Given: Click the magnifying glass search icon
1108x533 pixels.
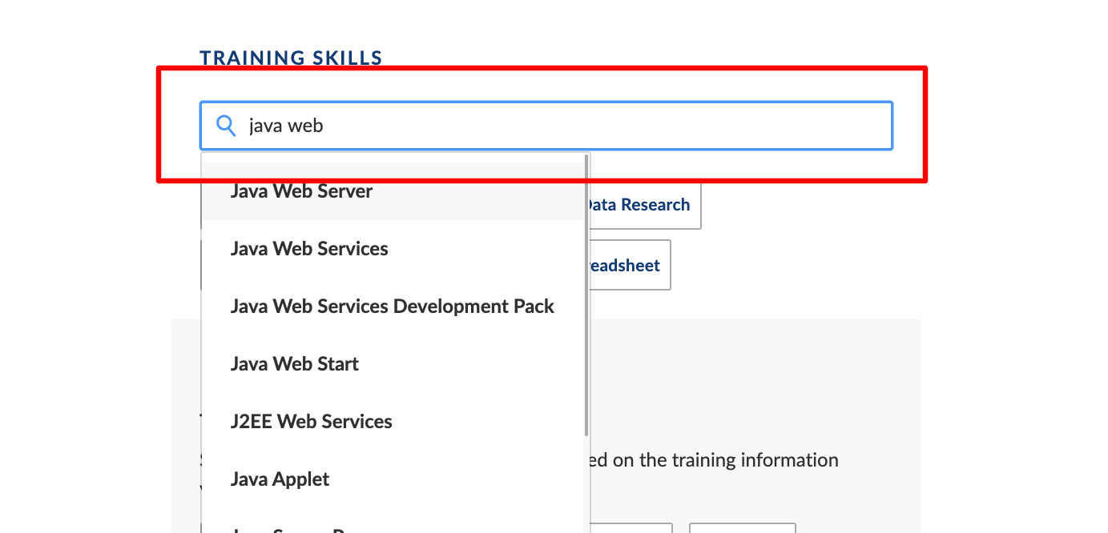Looking at the screenshot, I should point(227,126).
